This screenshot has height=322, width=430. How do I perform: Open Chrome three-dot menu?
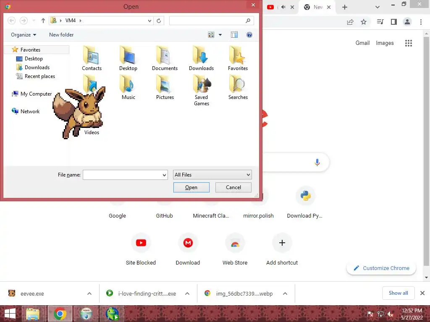(421, 22)
